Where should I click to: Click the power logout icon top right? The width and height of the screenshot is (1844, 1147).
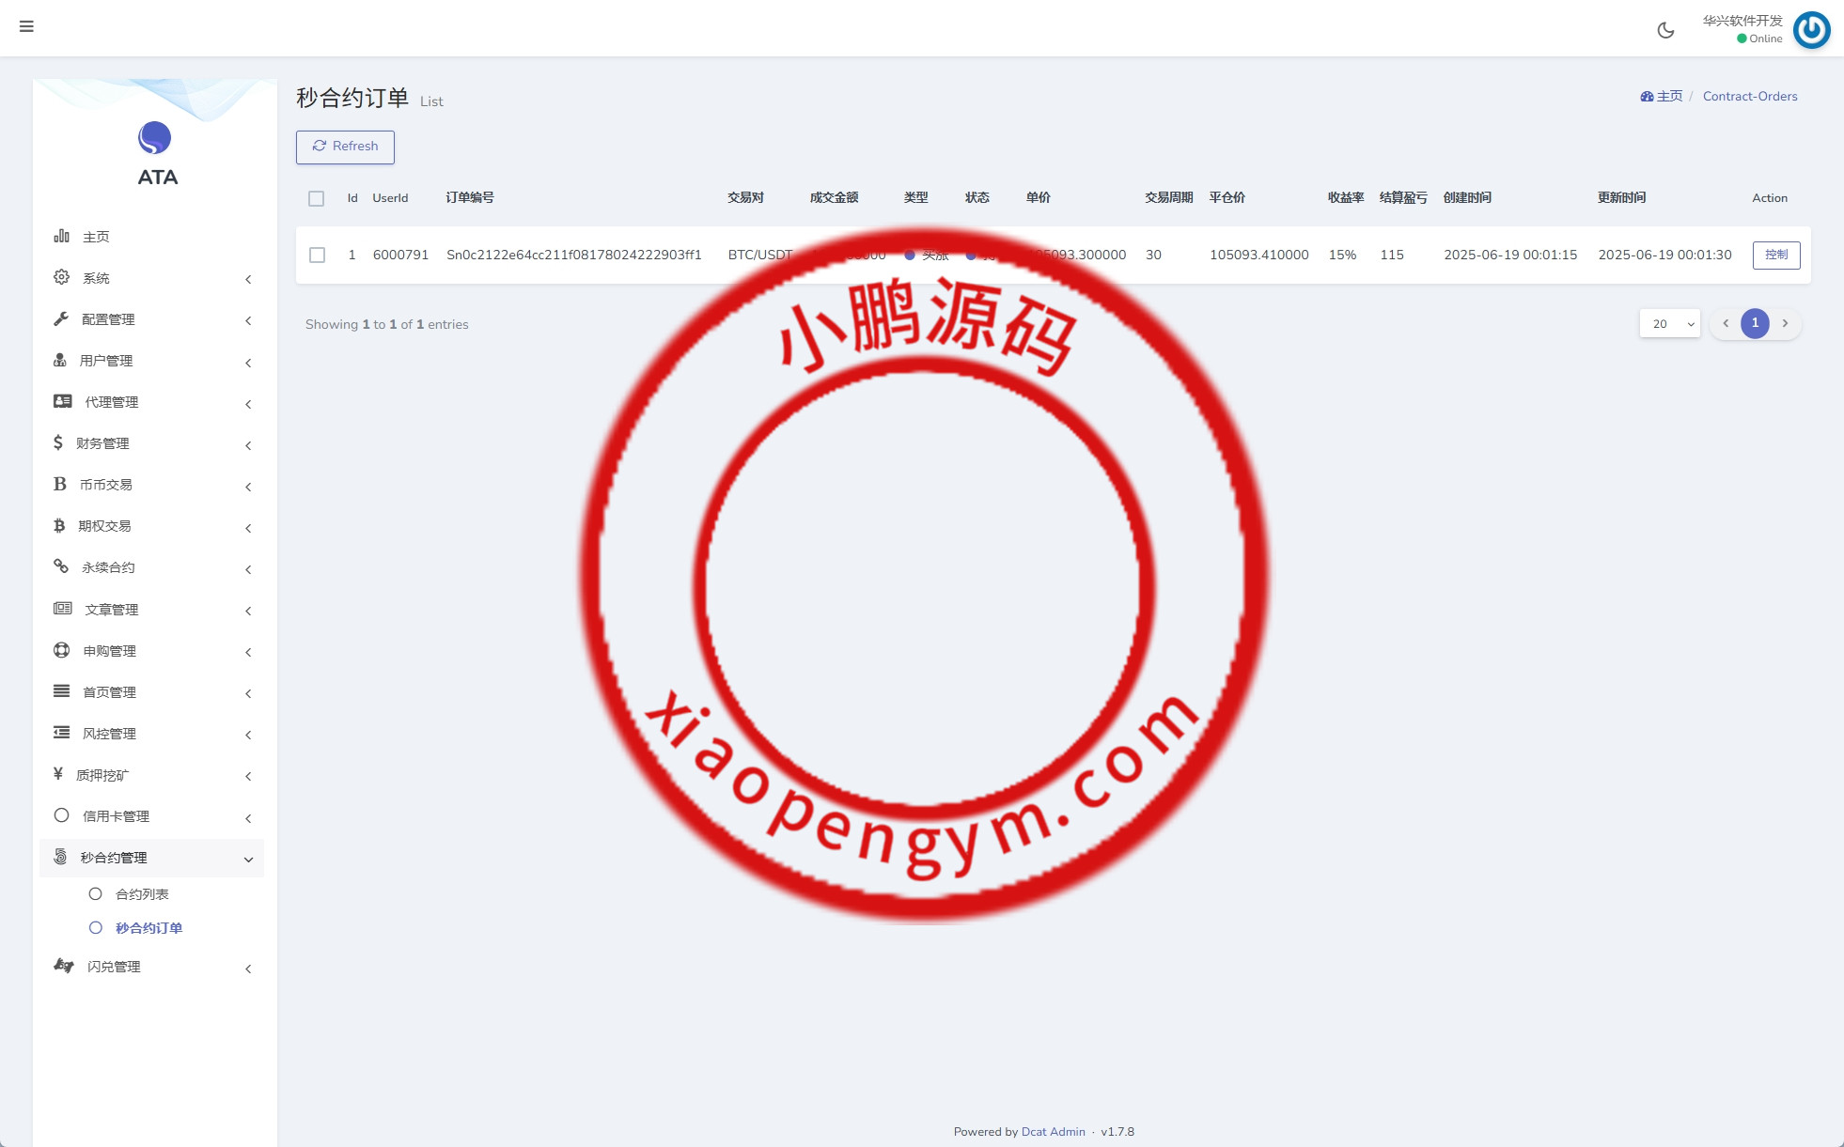coord(1810,29)
